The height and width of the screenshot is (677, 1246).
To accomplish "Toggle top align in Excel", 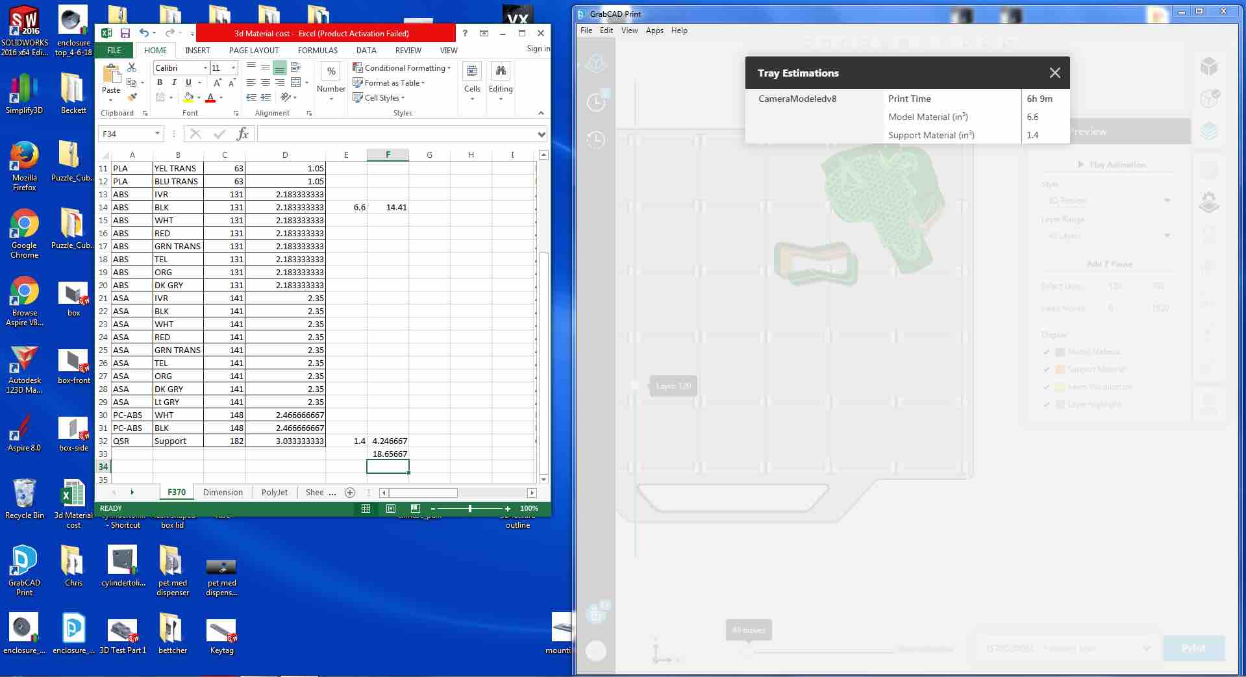I will click(251, 68).
